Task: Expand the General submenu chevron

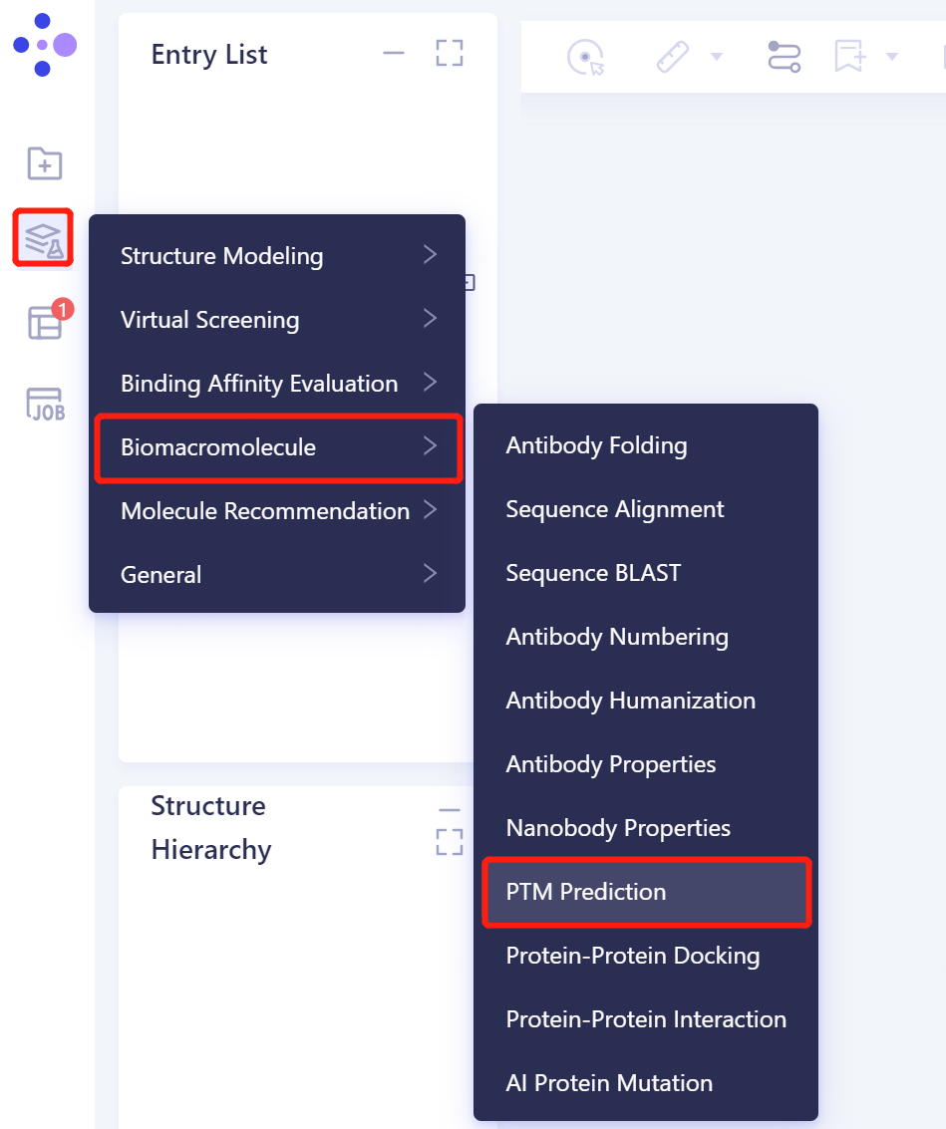Action: point(430,573)
